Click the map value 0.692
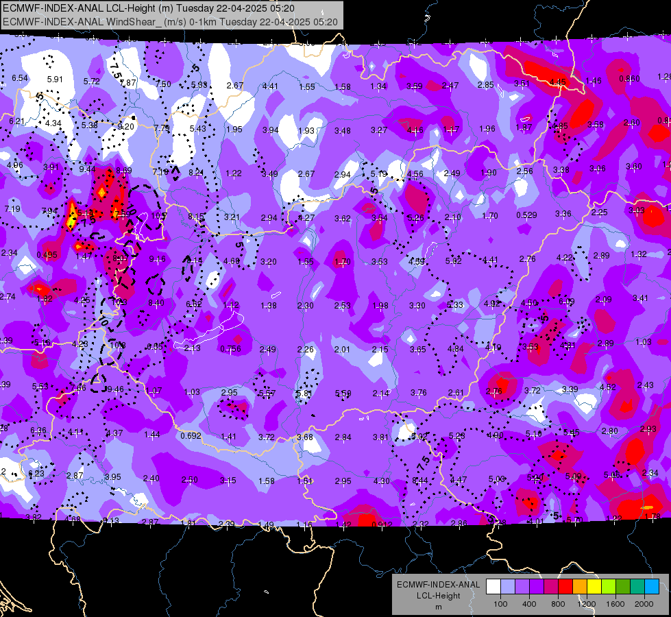This screenshot has width=671, height=617. pyautogui.click(x=191, y=435)
